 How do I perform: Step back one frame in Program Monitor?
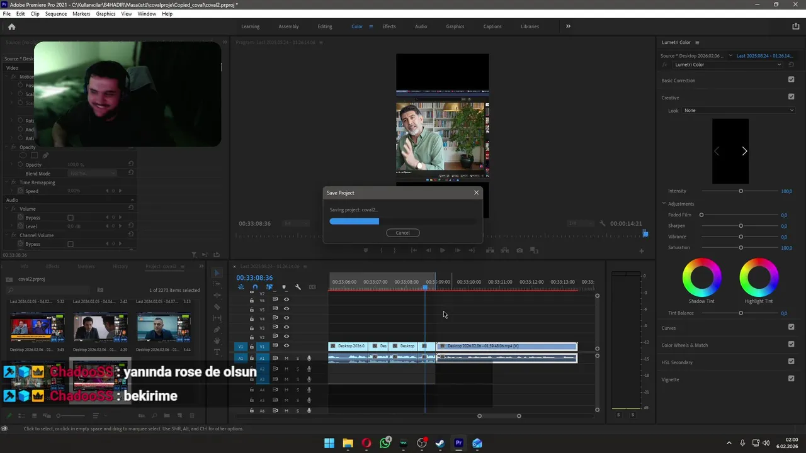click(x=427, y=250)
